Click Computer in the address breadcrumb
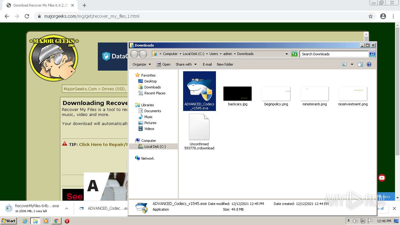This screenshot has height=225, width=400. [x=170, y=54]
